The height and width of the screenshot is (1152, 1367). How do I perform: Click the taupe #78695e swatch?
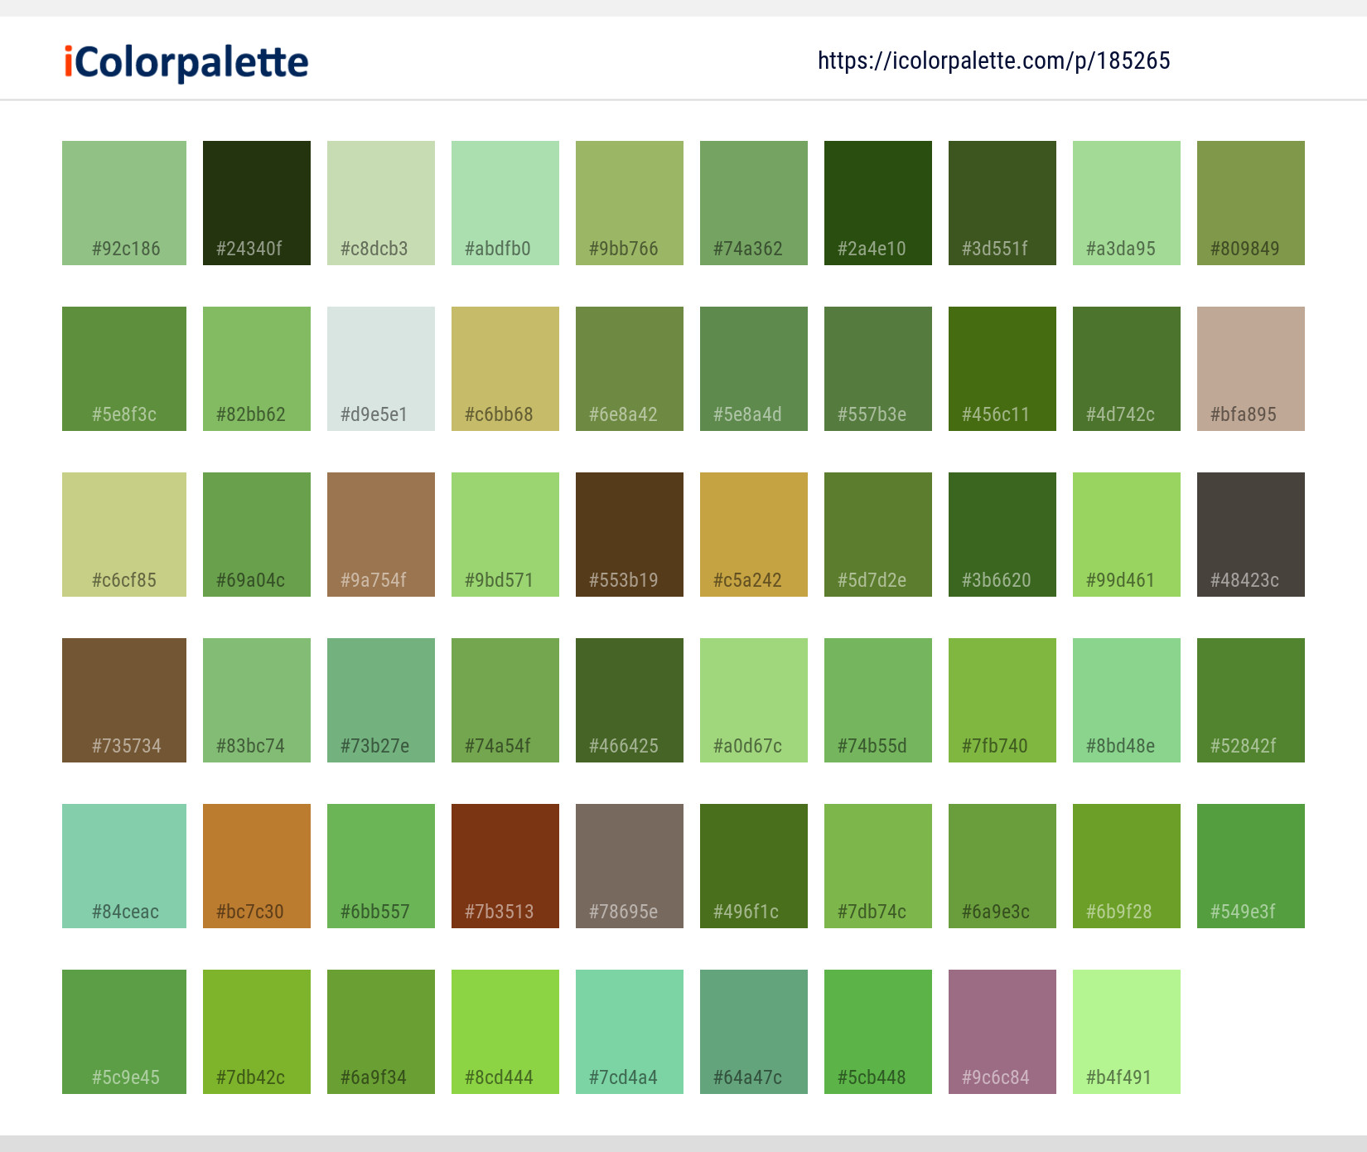pos(630,866)
